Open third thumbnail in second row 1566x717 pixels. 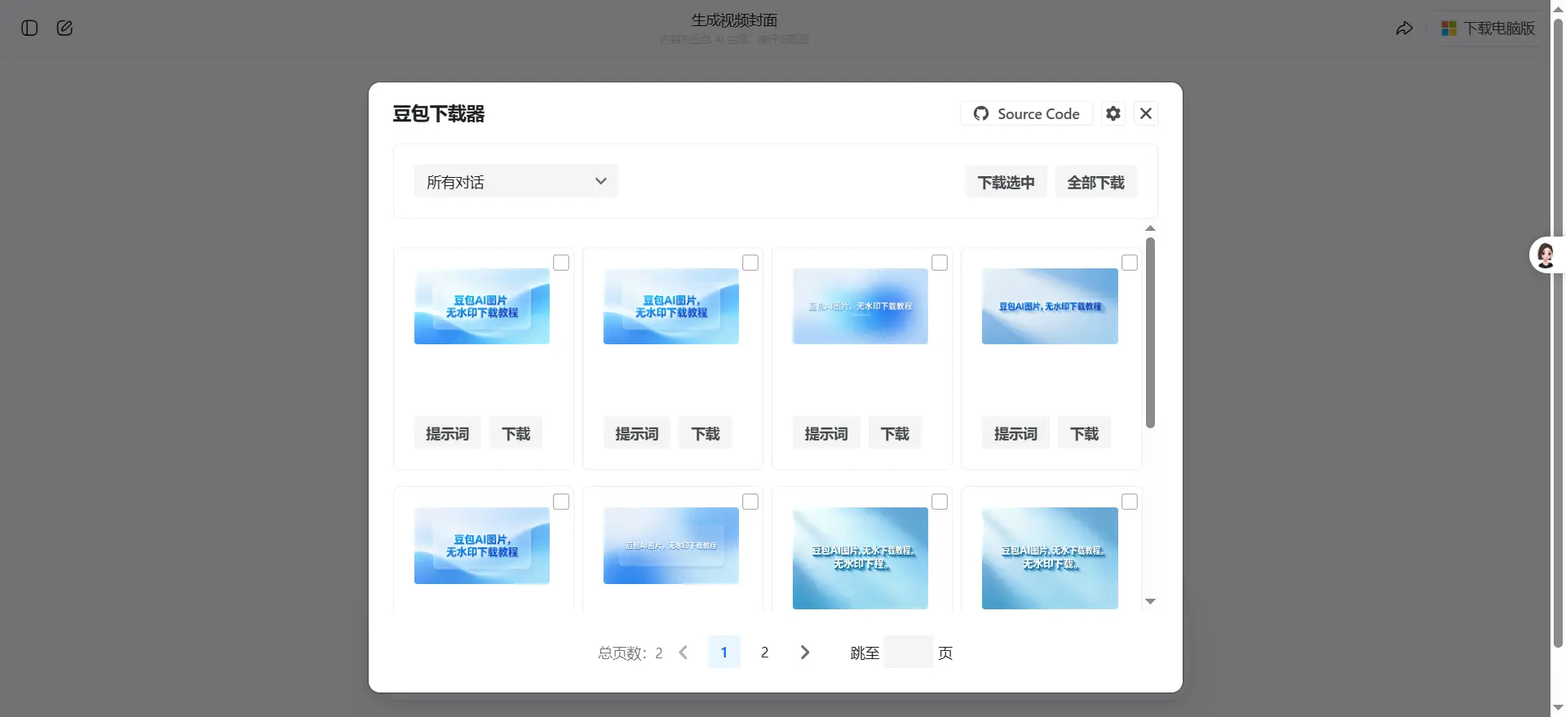click(x=860, y=558)
